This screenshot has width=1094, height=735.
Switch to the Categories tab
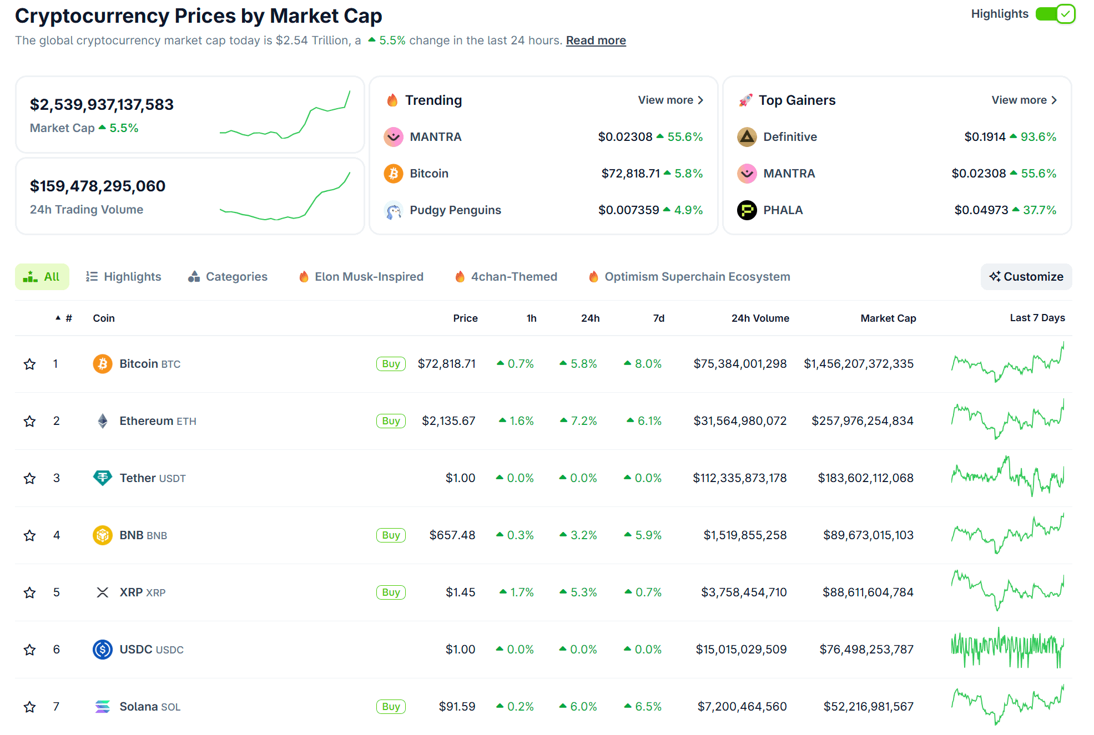coord(228,277)
